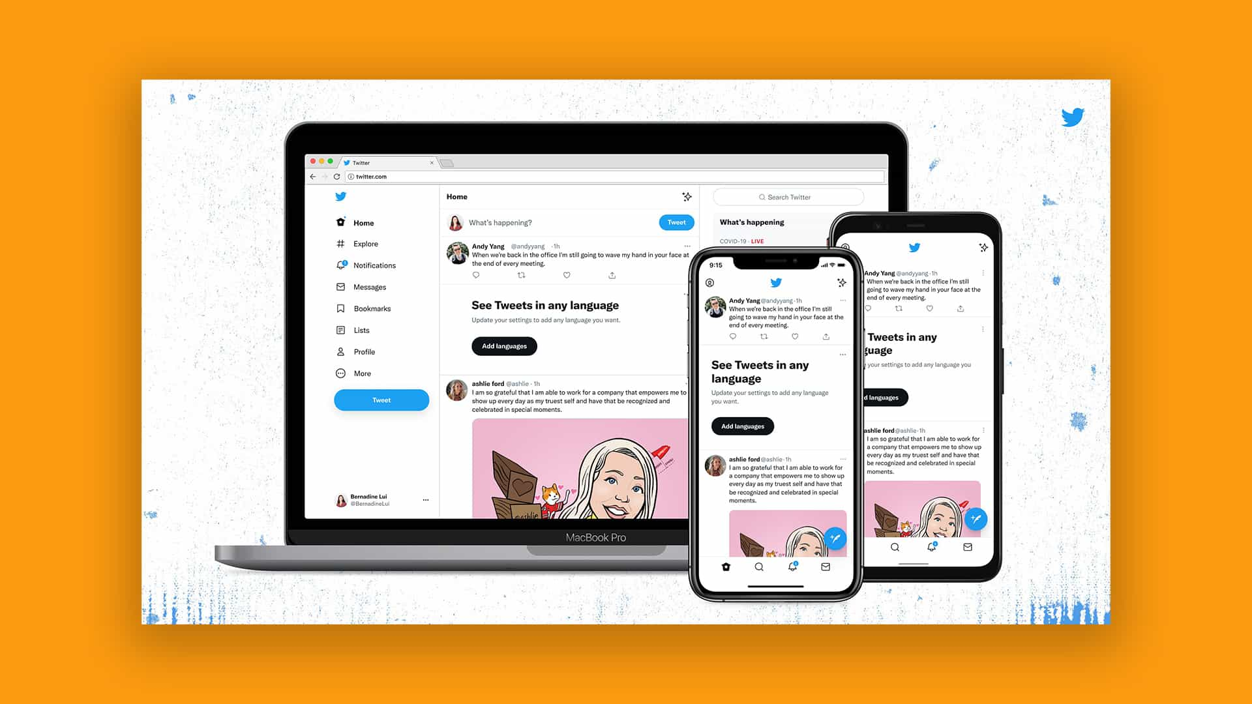
Task: Click the Notifications bell icon
Action: click(340, 265)
